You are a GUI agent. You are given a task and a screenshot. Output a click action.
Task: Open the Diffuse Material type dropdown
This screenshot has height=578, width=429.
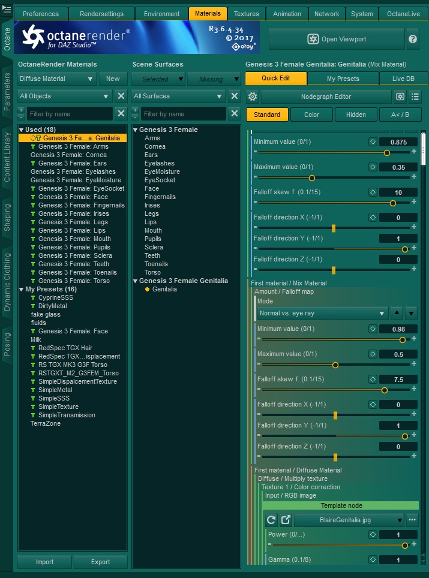pos(57,79)
